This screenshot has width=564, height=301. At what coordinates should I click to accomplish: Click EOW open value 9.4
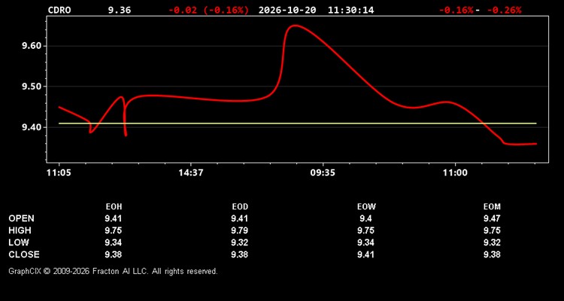click(366, 218)
